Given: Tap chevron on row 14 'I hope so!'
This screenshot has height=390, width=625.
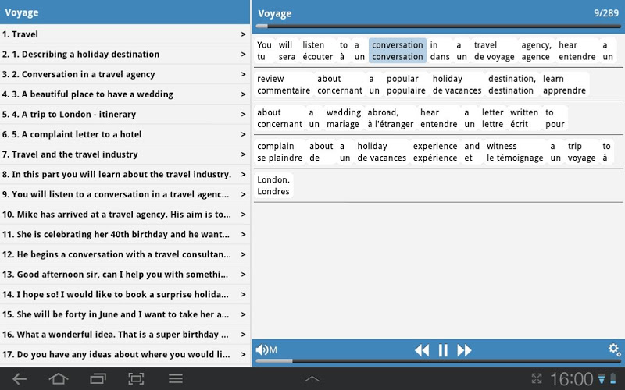Looking at the screenshot, I should pyautogui.click(x=243, y=295).
